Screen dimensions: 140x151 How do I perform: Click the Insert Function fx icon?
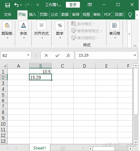coord(68,55)
